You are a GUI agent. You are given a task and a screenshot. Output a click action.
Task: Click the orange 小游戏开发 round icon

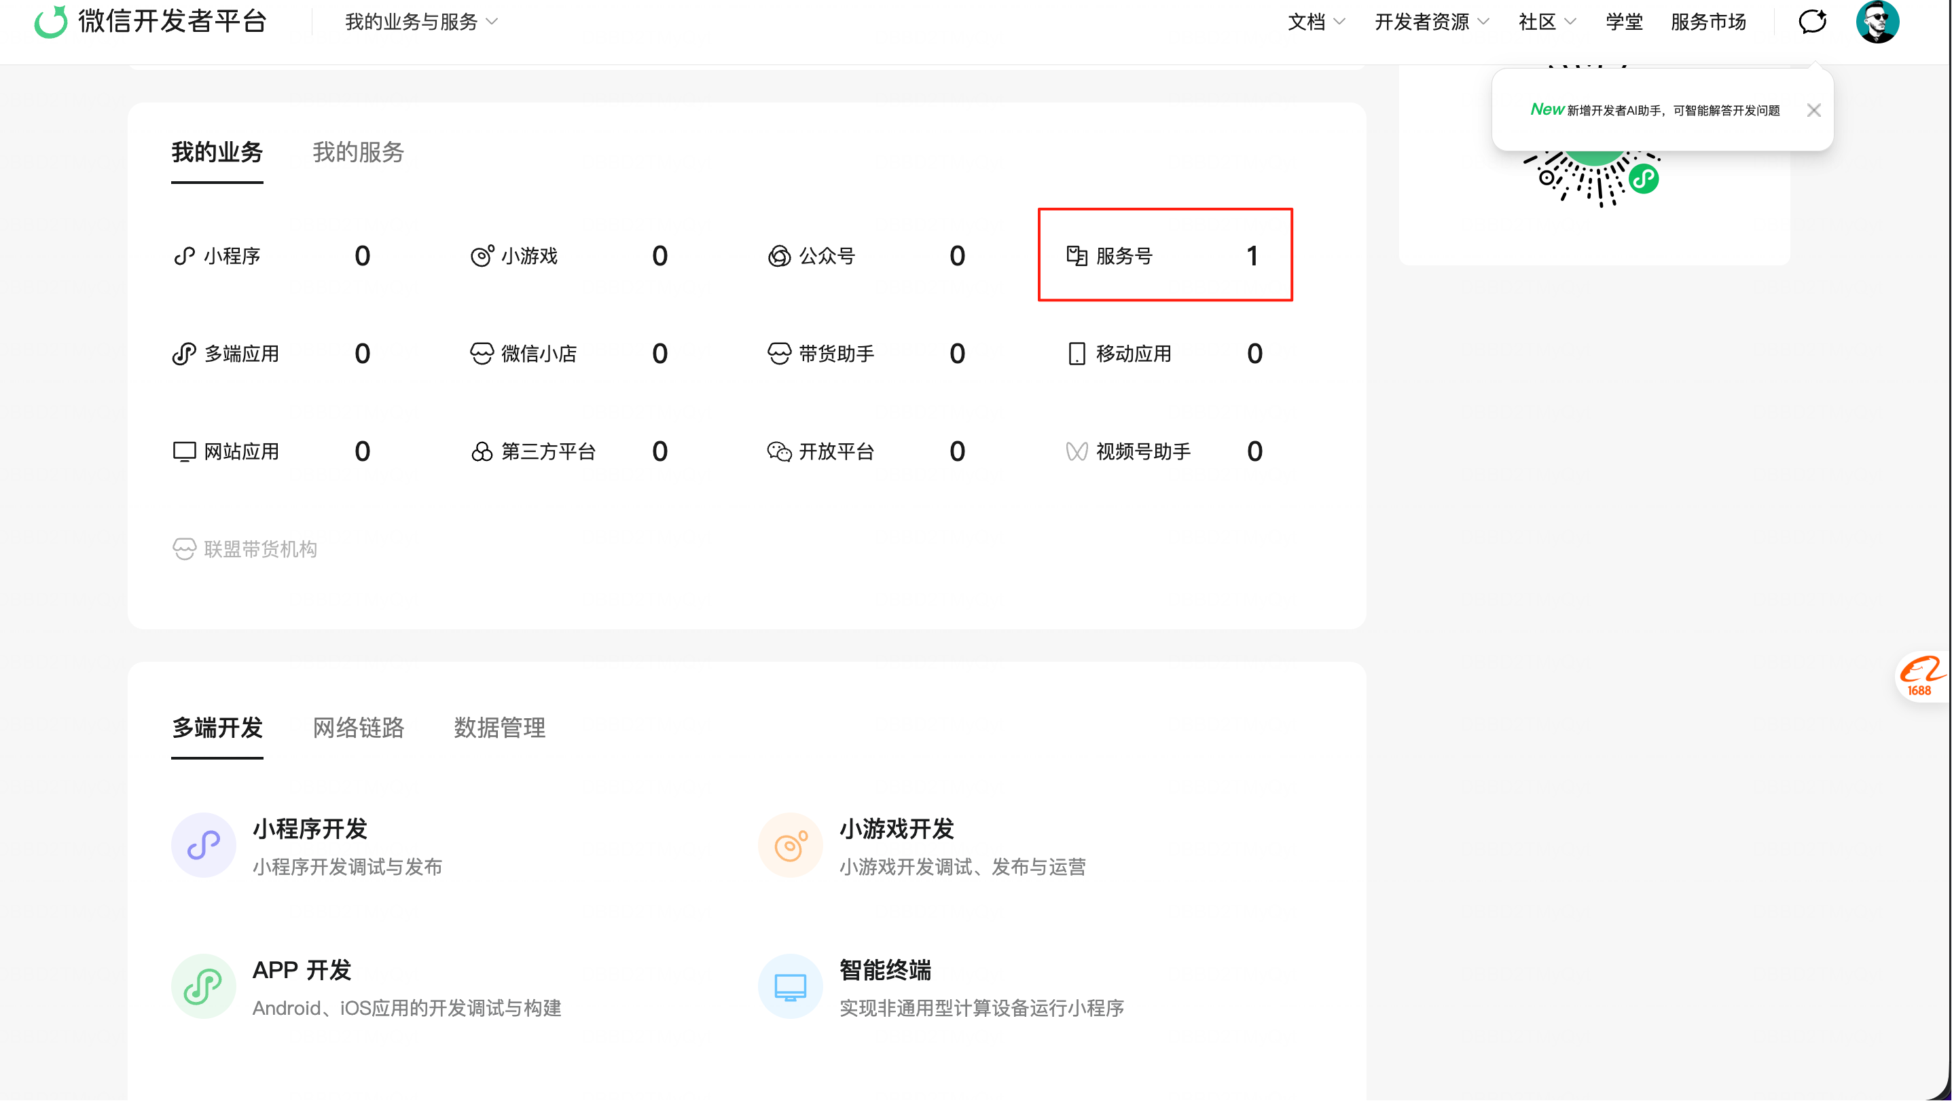(791, 845)
